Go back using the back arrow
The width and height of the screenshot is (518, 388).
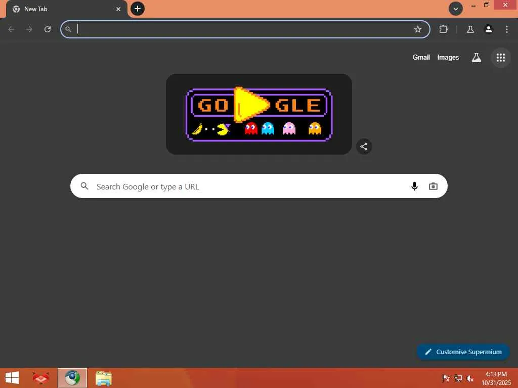[x=11, y=29]
